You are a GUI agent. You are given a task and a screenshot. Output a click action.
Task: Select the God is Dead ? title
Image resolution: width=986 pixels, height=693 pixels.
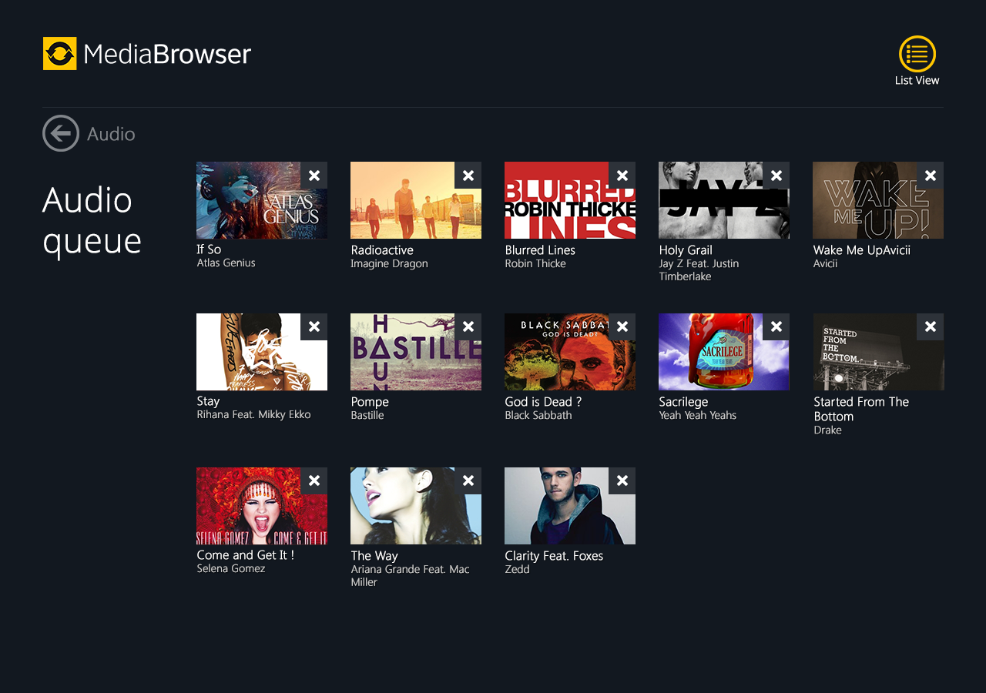[543, 402]
